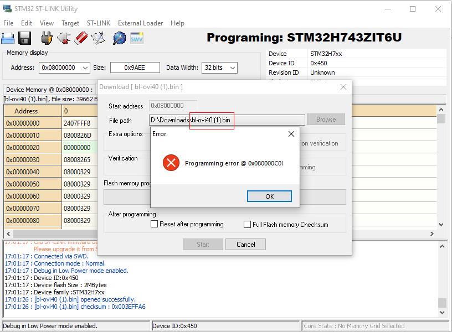This screenshot has height=332, width=452.
Task: Click Cancel in the Download dialog
Action: [x=245, y=245]
